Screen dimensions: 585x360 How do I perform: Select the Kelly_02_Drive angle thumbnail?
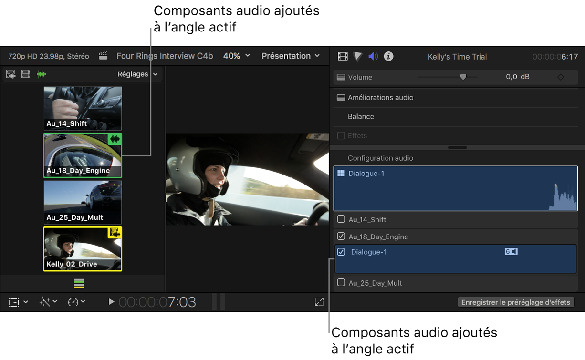(82, 249)
